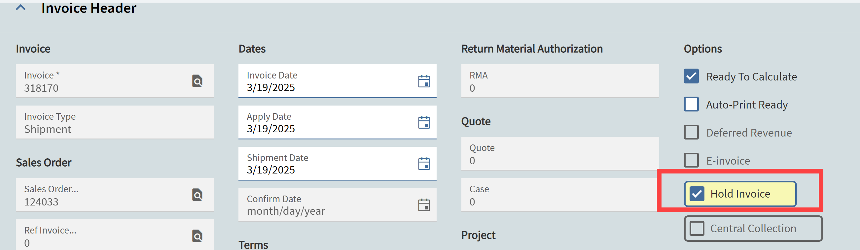This screenshot has width=860, height=250.
Task: Toggle the E-invoice checkbox
Action: (691, 160)
